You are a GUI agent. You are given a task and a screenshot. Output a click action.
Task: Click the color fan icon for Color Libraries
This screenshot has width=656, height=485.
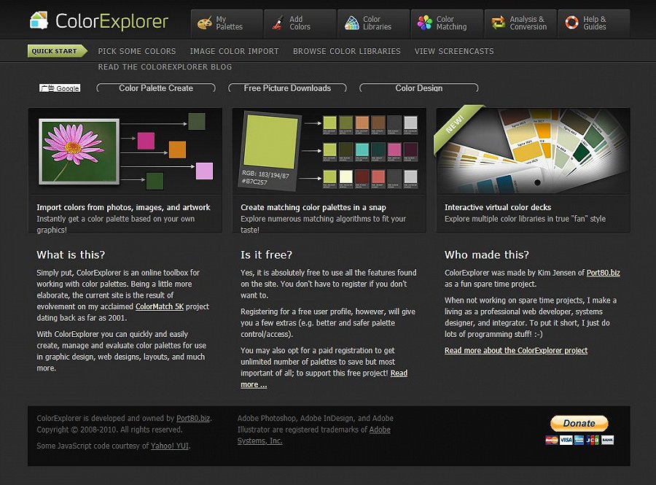click(x=351, y=23)
